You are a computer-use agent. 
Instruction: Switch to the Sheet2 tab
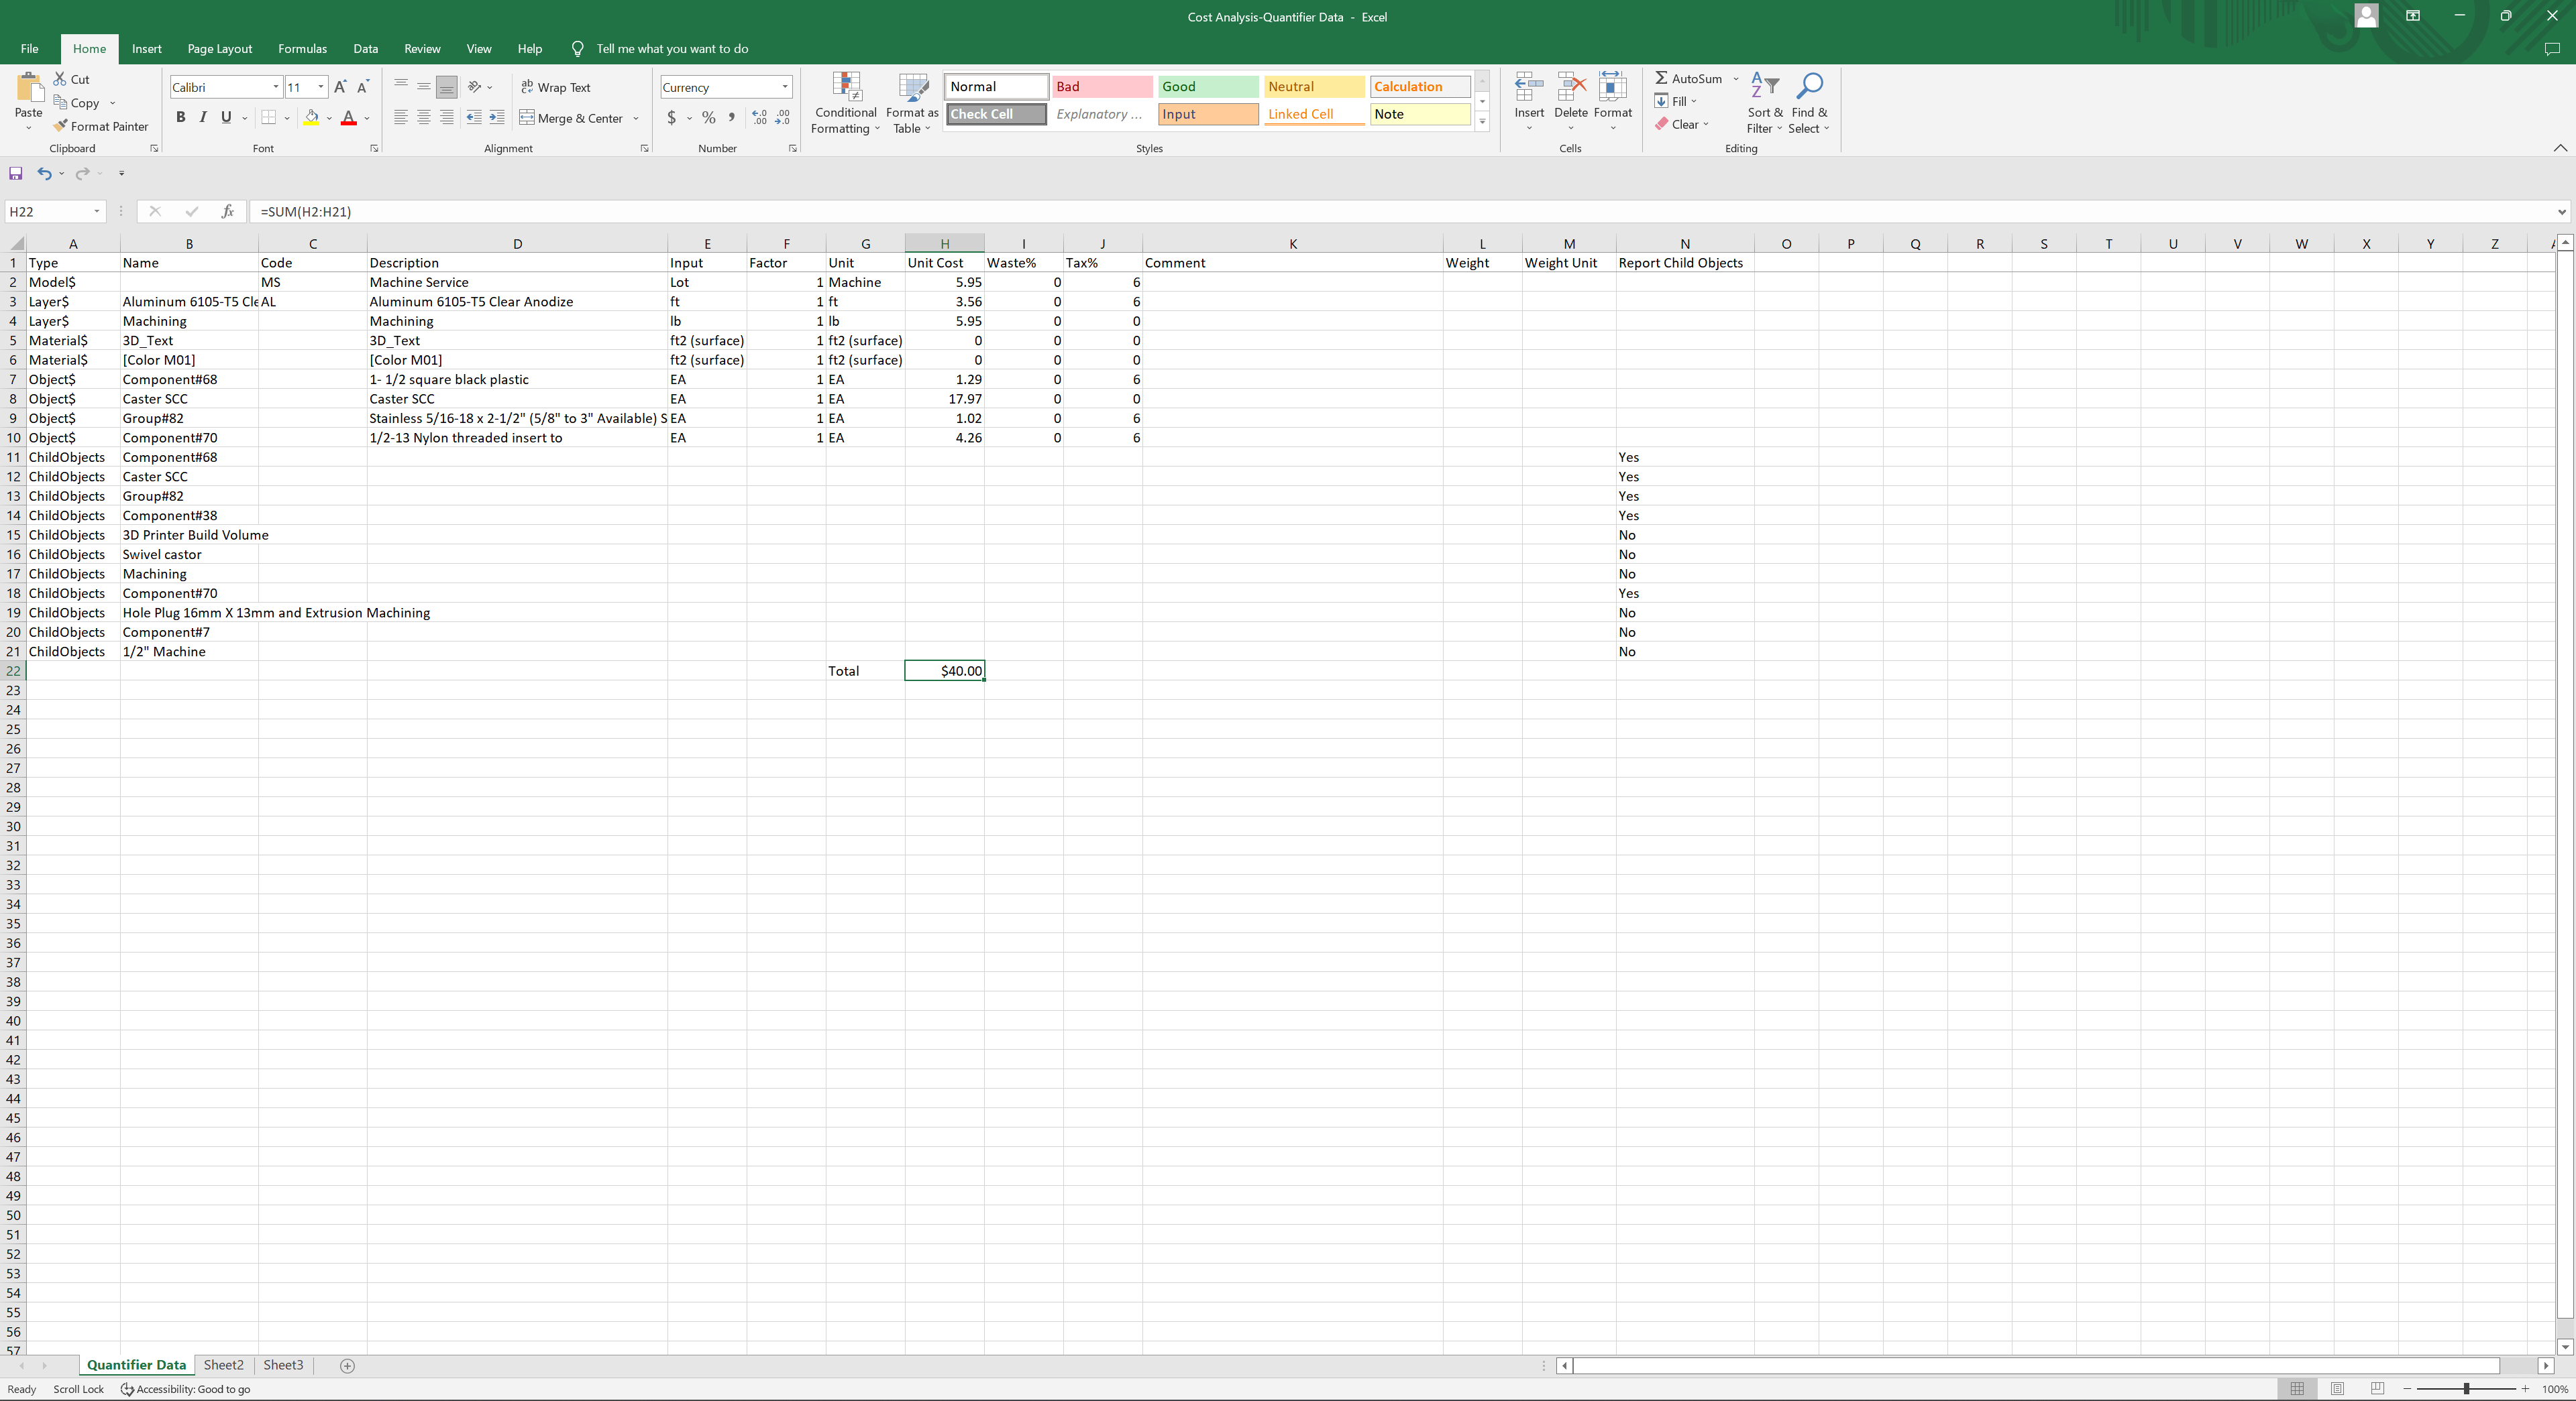coord(224,1364)
